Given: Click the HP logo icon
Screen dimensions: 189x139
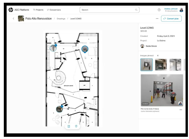Looking at the screenshot, I should [11, 10].
